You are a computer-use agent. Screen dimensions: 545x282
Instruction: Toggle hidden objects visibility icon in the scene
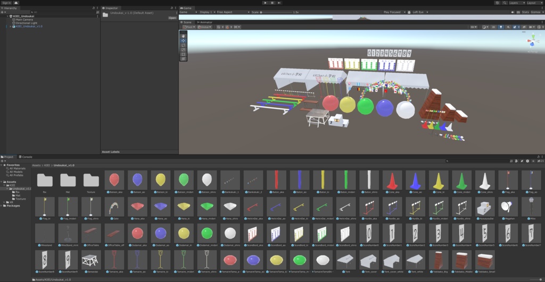coord(524,27)
